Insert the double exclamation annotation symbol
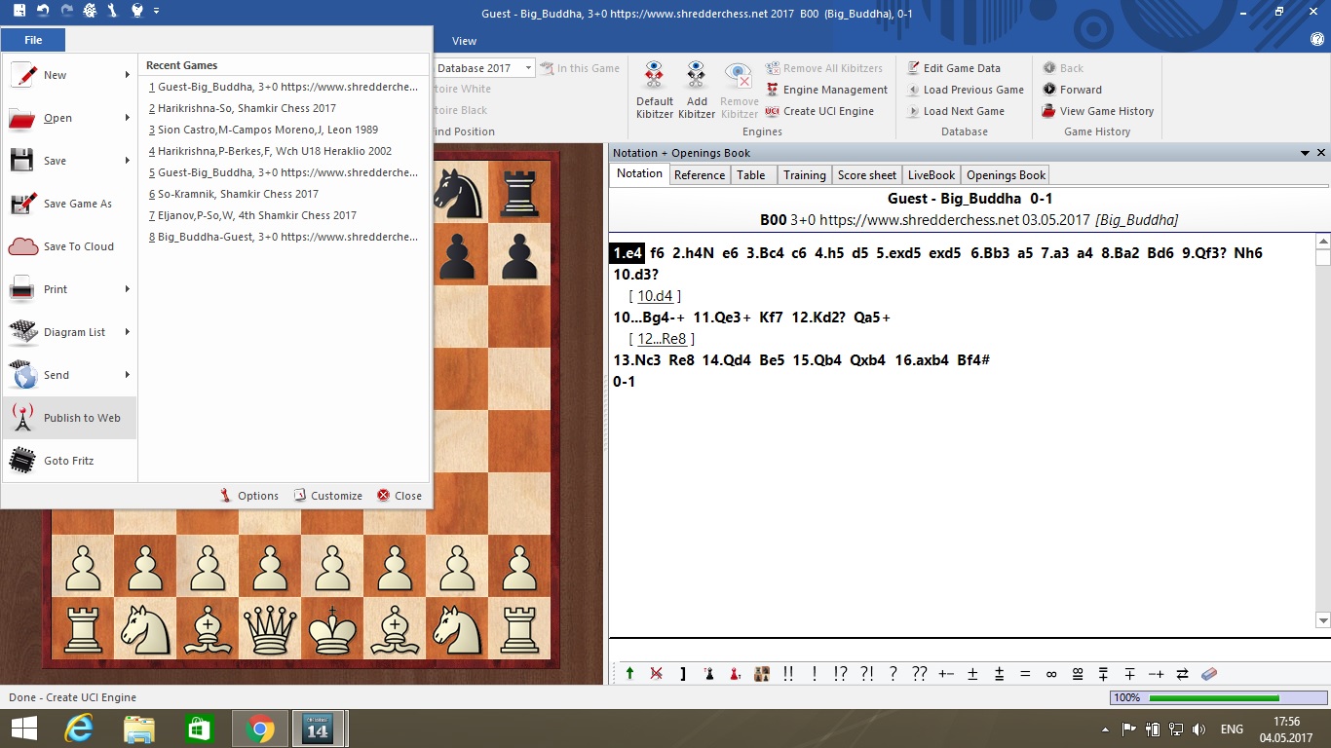 (x=787, y=674)
